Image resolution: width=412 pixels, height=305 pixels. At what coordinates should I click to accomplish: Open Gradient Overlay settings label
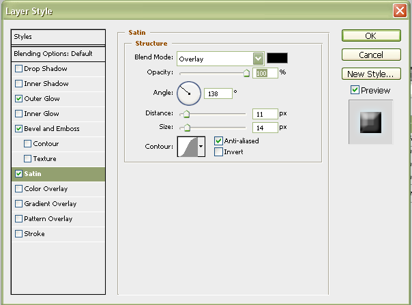tap(50, 204)
